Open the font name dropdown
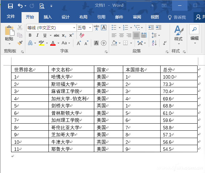 pyautogui.click(x=74, y=28)
